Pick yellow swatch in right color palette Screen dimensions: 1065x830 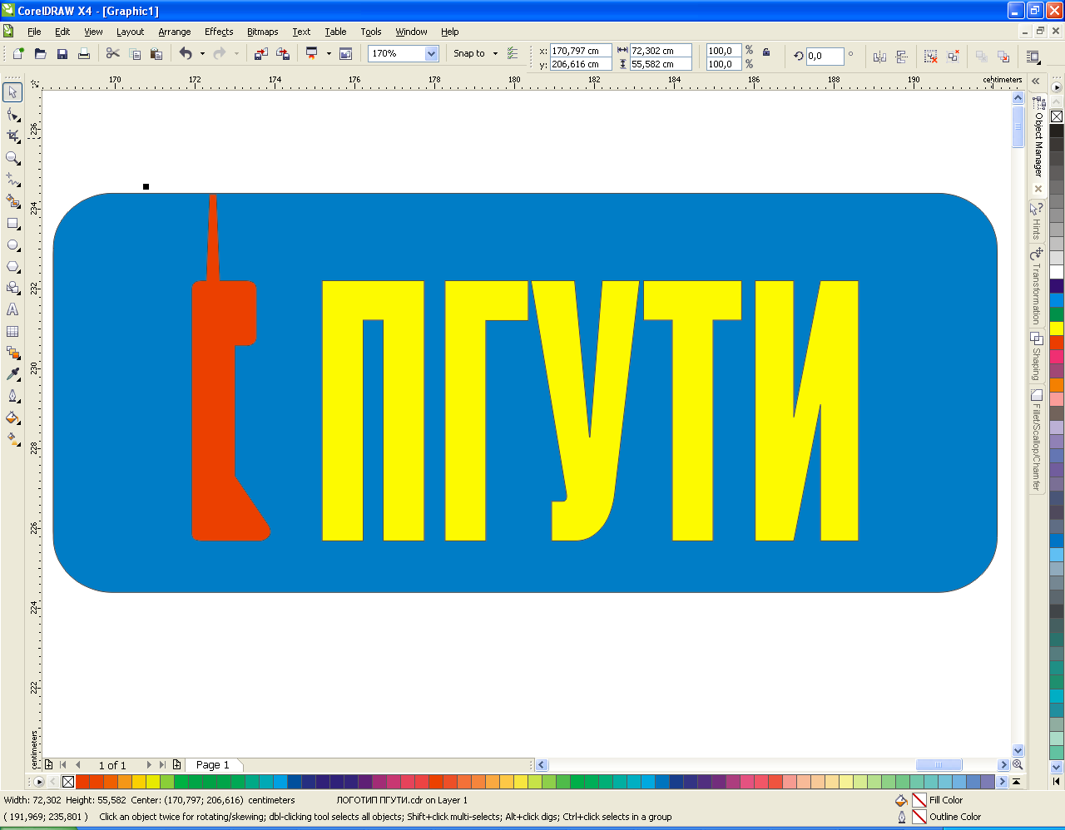point(1057,328)
